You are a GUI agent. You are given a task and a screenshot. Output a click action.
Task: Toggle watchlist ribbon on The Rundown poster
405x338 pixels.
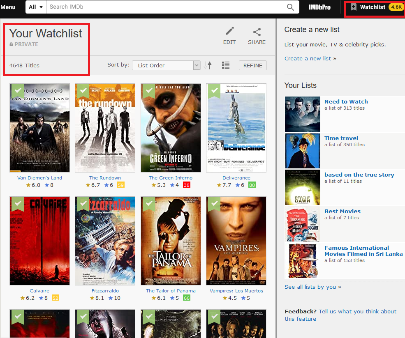[x=83, y=91]
